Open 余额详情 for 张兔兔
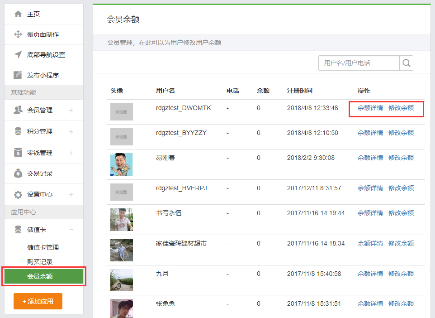 370,304
